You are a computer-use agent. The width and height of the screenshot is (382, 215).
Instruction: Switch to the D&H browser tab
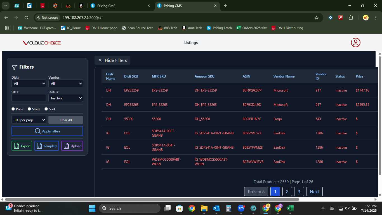(x=42, y=6)
